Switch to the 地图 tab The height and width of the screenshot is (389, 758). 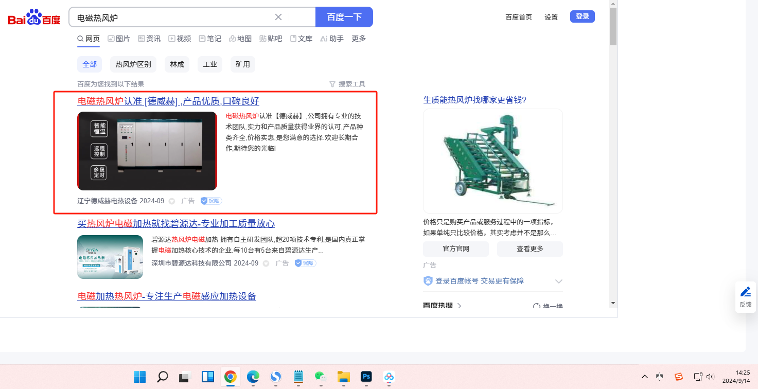240,39
